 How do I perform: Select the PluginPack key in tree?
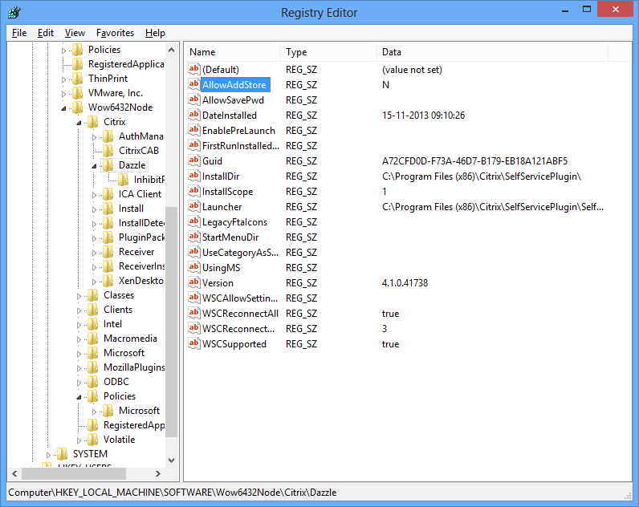[x=141, y=237]
